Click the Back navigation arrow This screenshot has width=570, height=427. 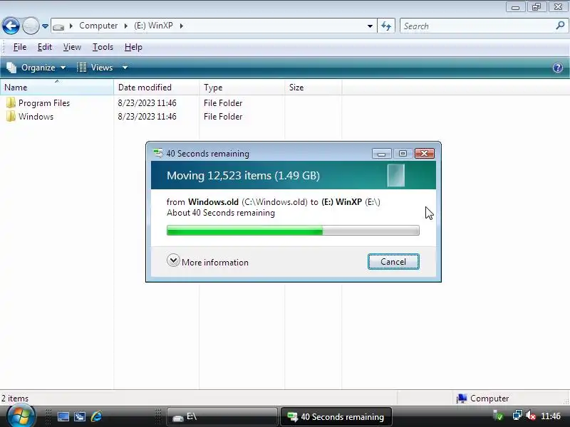pos(11,26)
